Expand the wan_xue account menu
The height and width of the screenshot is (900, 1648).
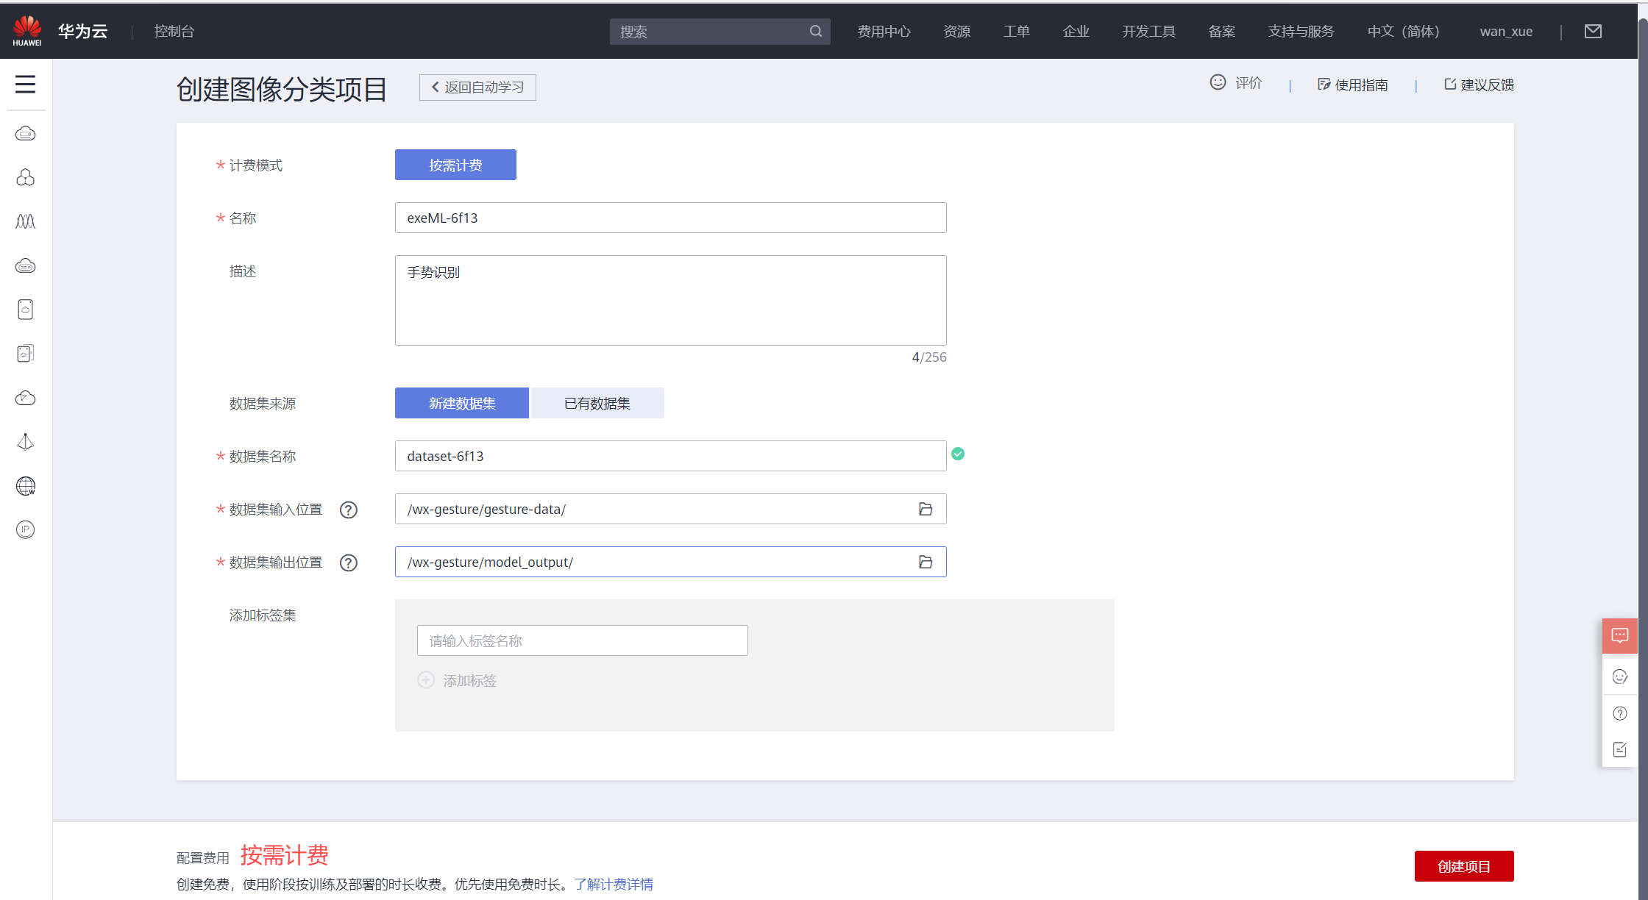(1505, 31)
